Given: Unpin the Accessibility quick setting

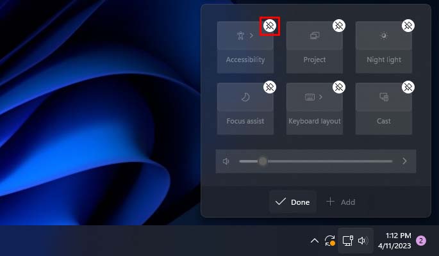Looking at the screenshot, I should (270, 26).
